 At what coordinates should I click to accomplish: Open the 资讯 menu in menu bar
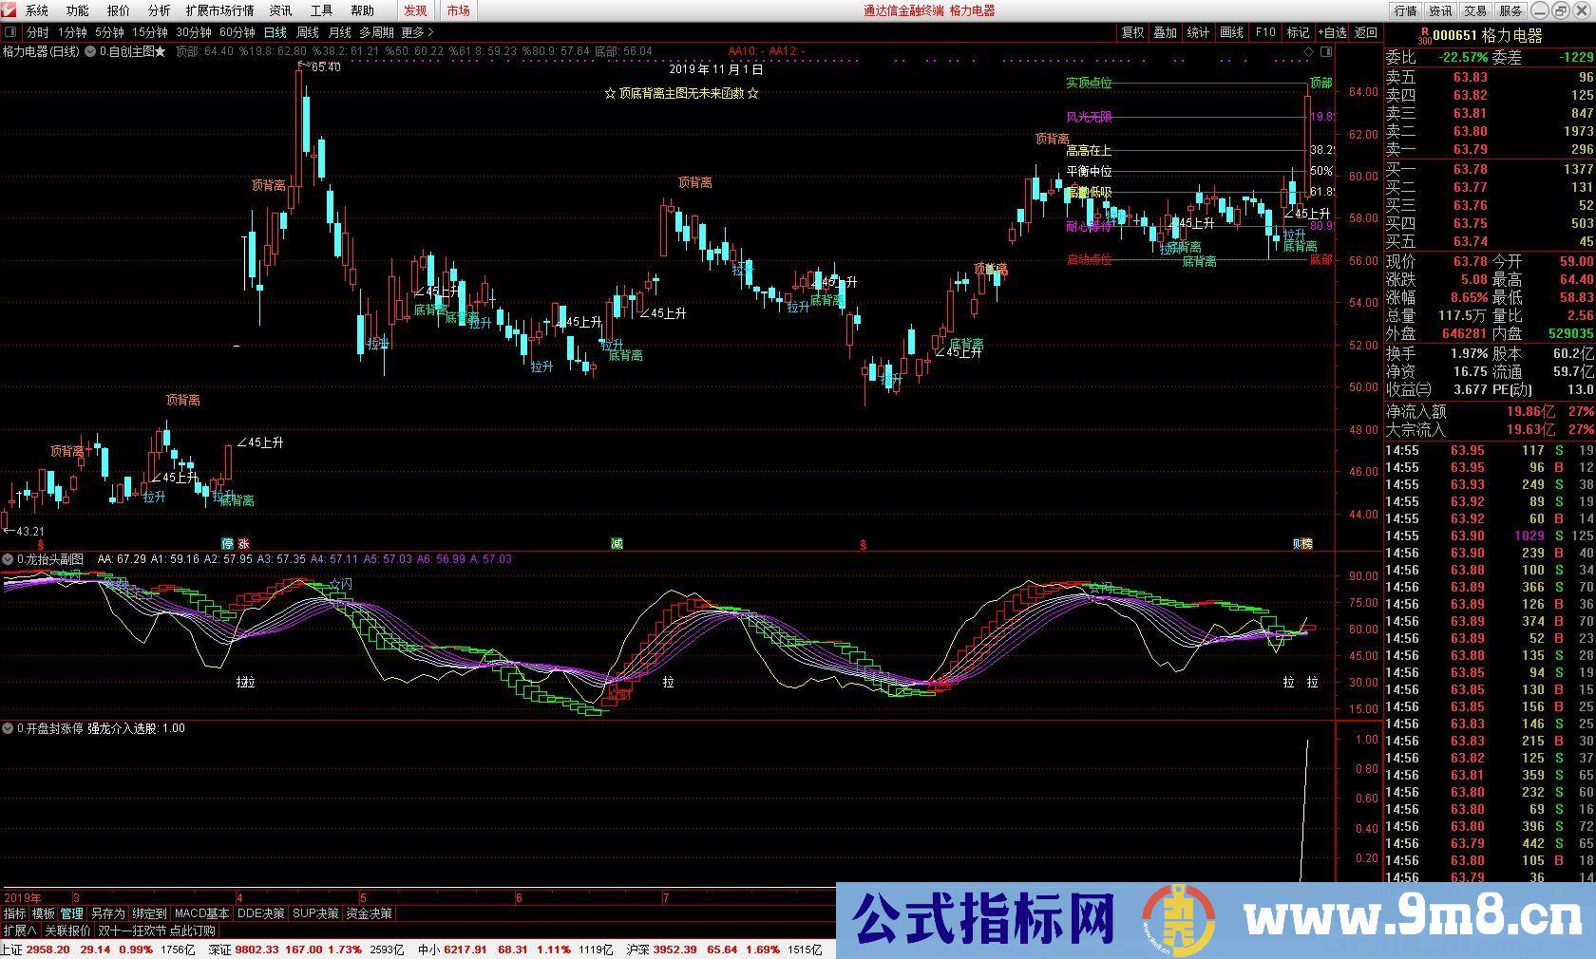pos(281,10)
